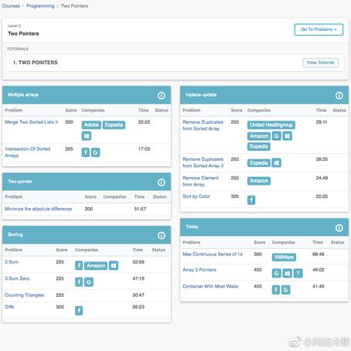This screenshot has height=351, width=351.
Task: Open the 3 Sum Zero problem
Action: pos(17,278)
